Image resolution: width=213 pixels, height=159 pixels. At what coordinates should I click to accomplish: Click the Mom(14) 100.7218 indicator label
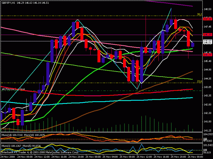[x=12, y=135]
